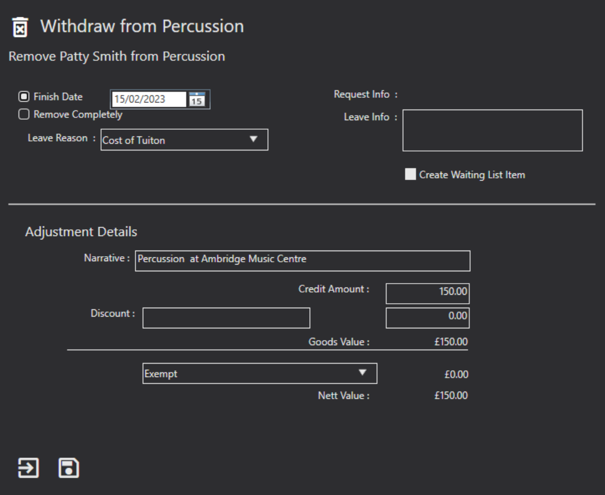Click the exit arrow icon at bottom
The height and width of the screenshot is (495, 605).
coord(29,468)
